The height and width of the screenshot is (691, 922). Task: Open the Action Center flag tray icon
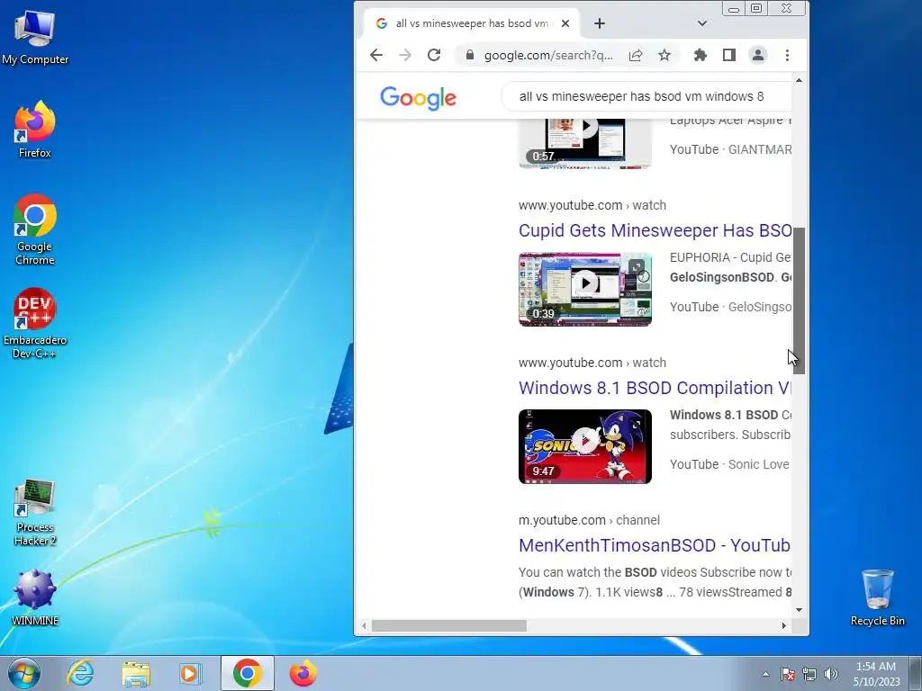tap(788, 674)
